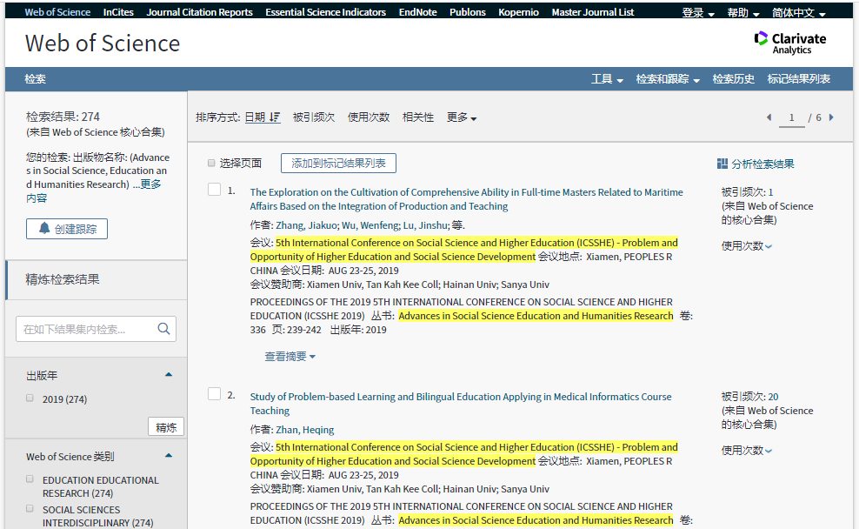Image resolution: width=859 pixels, height=529 pixels.
Task: Open title of result 1 about Maritime Affairs
Action: (x=466, y=199)
